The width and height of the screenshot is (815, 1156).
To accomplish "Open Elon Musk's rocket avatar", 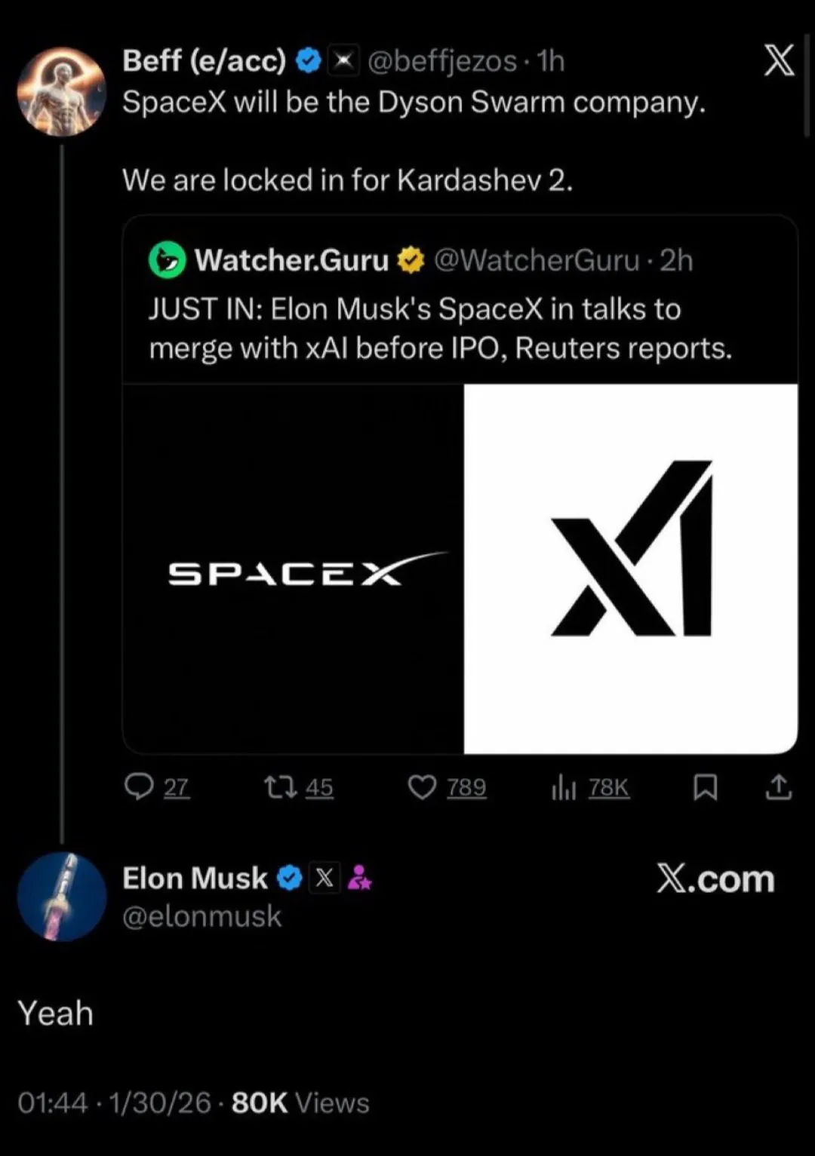I will click(62, 897).
